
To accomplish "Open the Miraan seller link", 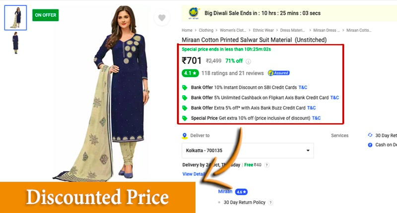I will 225,192.
